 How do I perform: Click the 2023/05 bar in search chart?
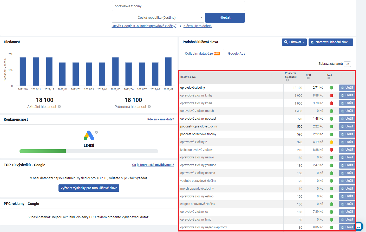pos(115,72)
